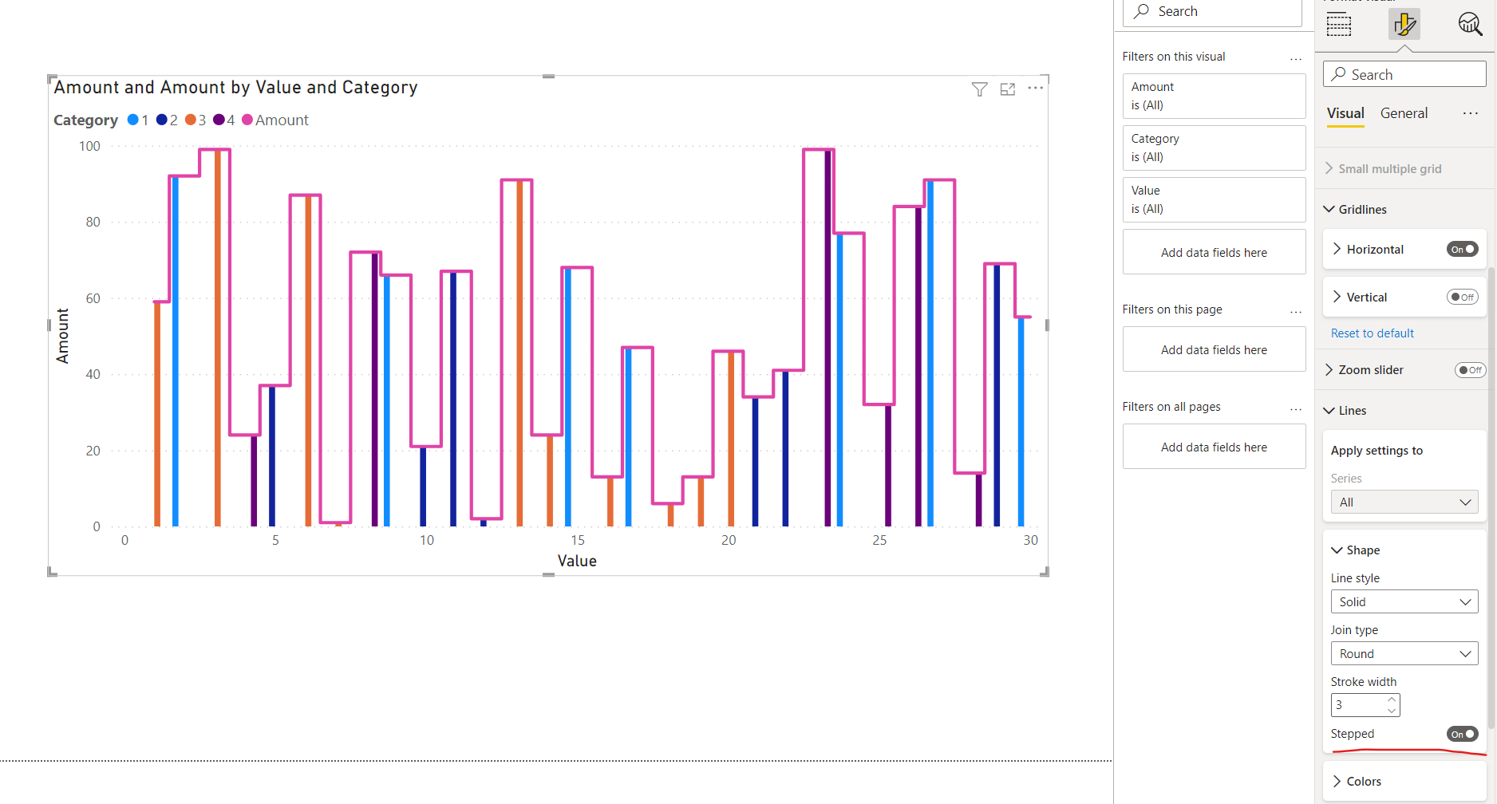Viewport: 1497px width, 804px height.
Task: Click the legend marker for category 3
Action: click(191, 120)
